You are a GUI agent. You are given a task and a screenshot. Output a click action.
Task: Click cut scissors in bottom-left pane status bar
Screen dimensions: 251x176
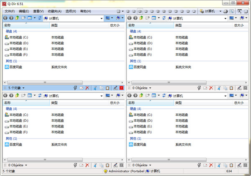(95, 165)
